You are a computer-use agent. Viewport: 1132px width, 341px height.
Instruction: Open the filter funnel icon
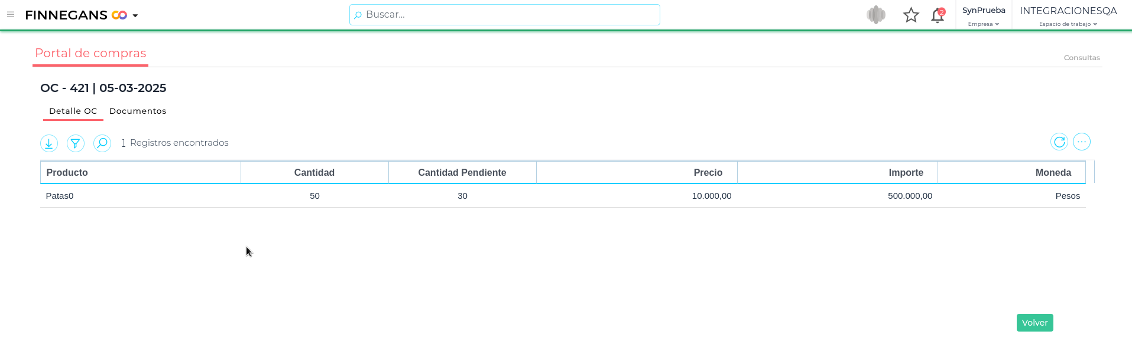[76, 143]
